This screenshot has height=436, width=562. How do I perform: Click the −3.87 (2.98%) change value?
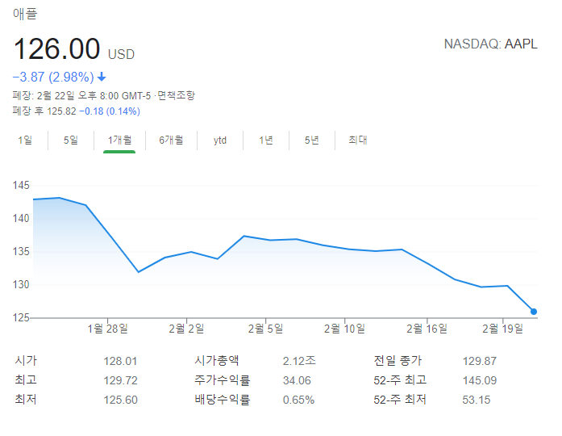(53, 77)
